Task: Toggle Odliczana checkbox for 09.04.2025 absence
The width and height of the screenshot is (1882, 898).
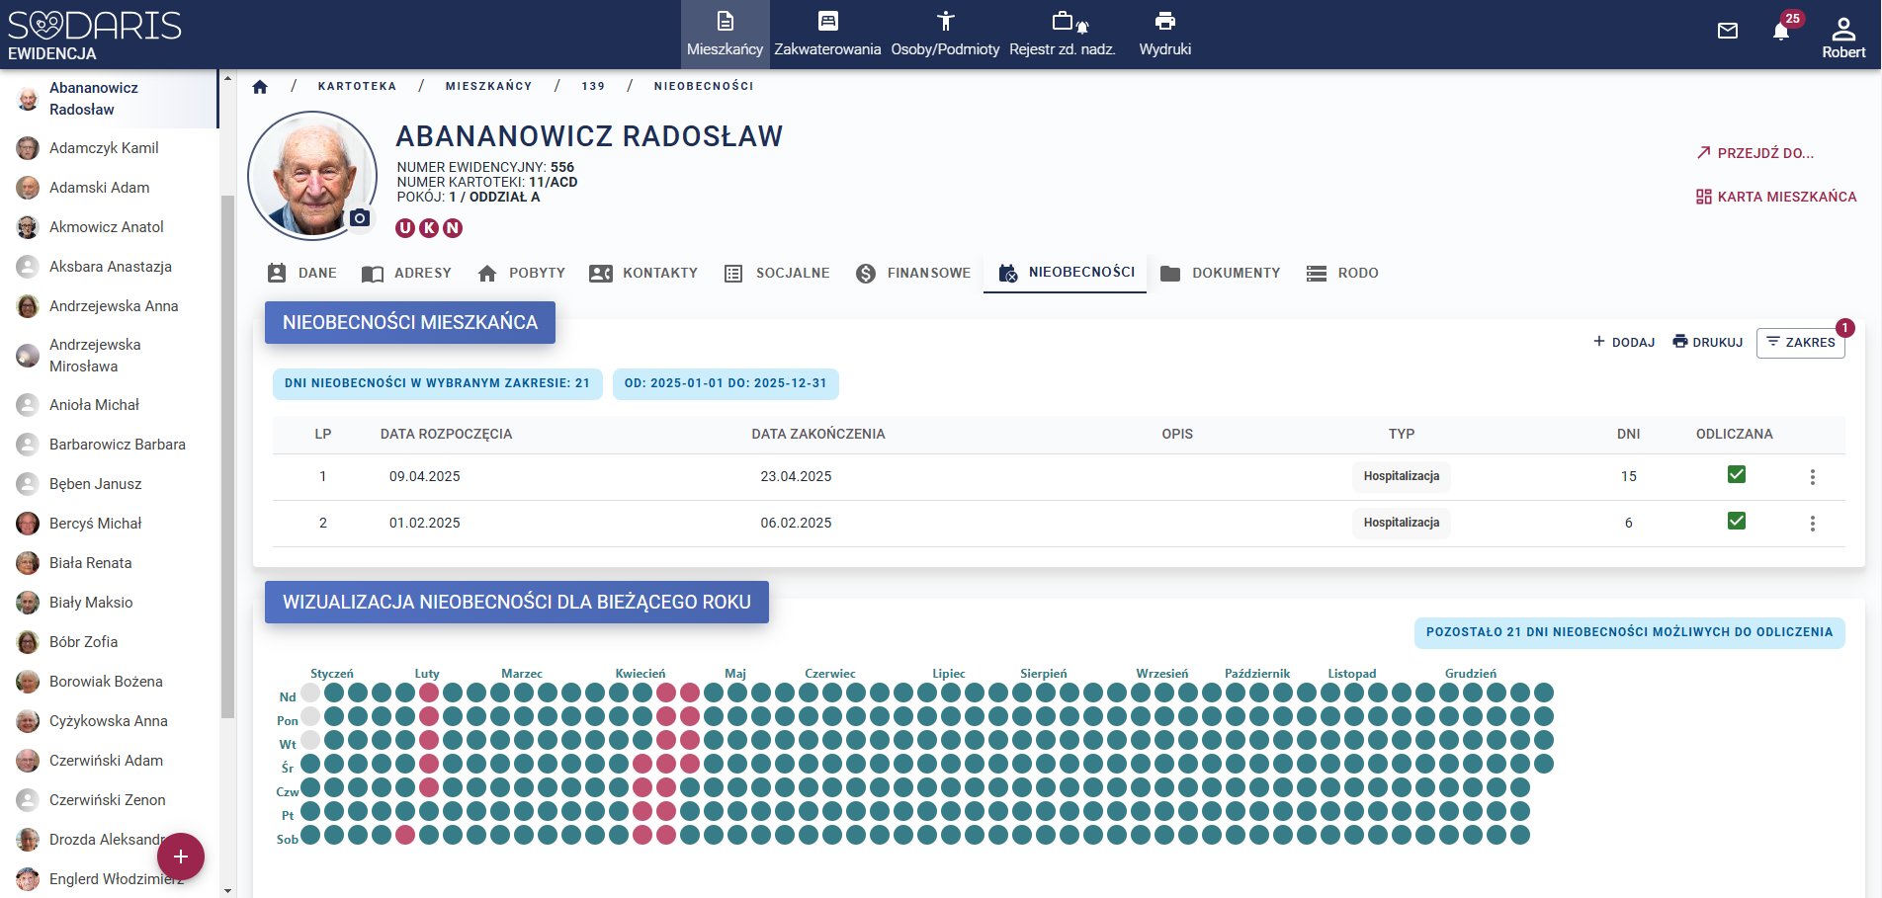Action: pos(1736,475)
